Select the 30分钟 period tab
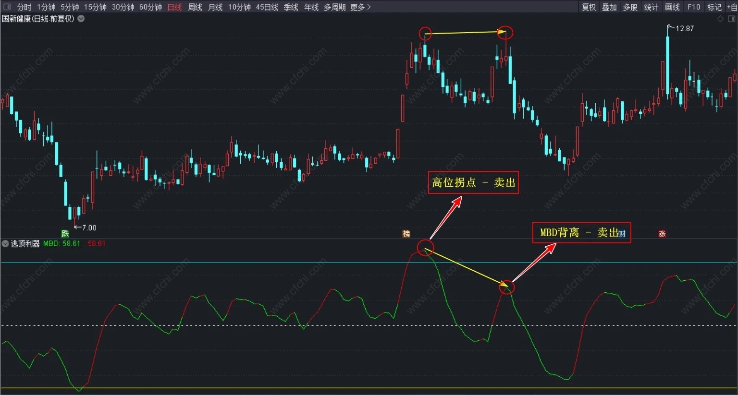Viewport: 738px width, 395px height. (123, 7)
